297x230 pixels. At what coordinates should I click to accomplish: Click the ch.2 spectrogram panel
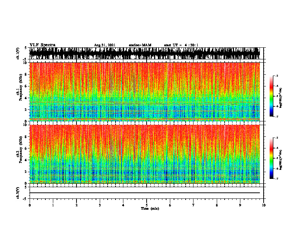(144, 154)
